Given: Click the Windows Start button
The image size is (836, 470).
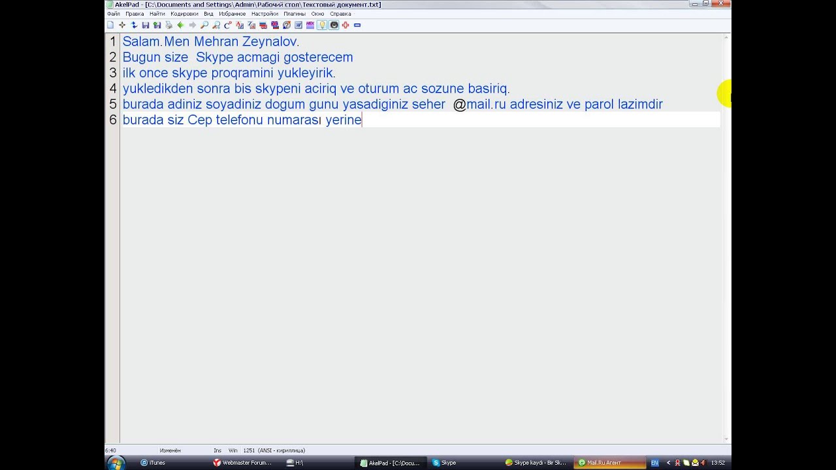Looking at the screenshot, I should pyautogui.click(x=116, y=463).
